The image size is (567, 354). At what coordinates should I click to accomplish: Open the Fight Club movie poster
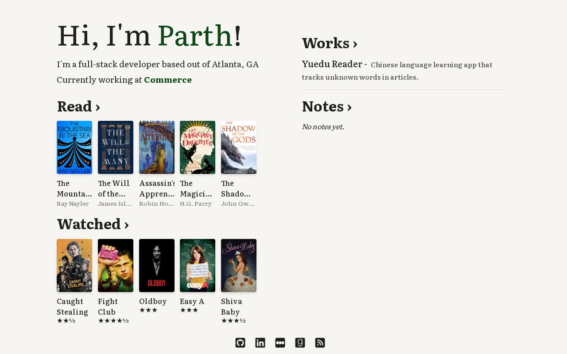[116, 265]
